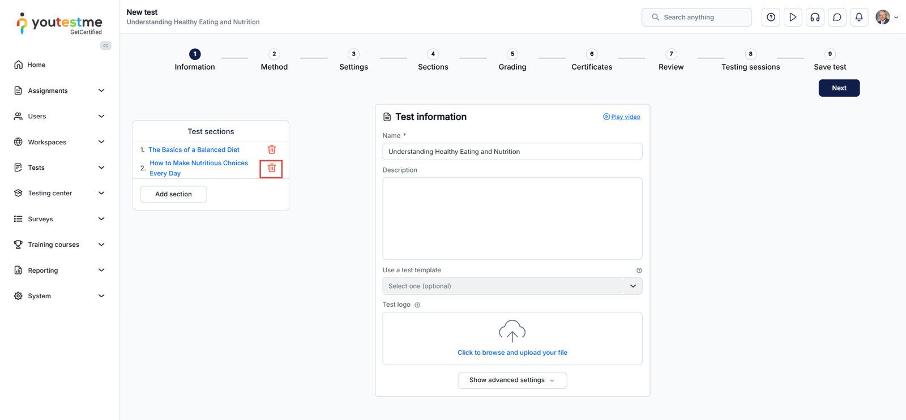Delete the Basics of a Balanced Diet section
The image size is (906, 420).
pos(272,149)
